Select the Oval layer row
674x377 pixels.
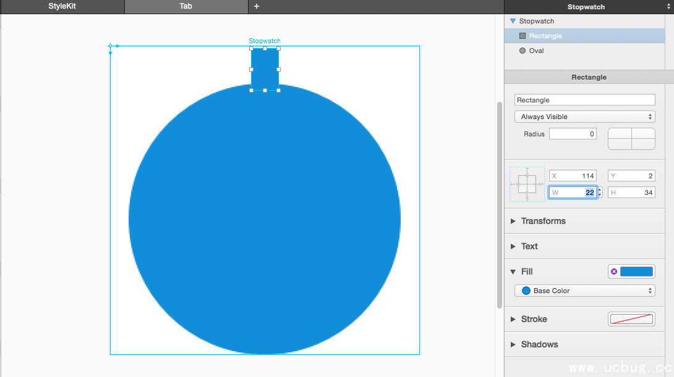pyautogui.click(x=584, y=51)
